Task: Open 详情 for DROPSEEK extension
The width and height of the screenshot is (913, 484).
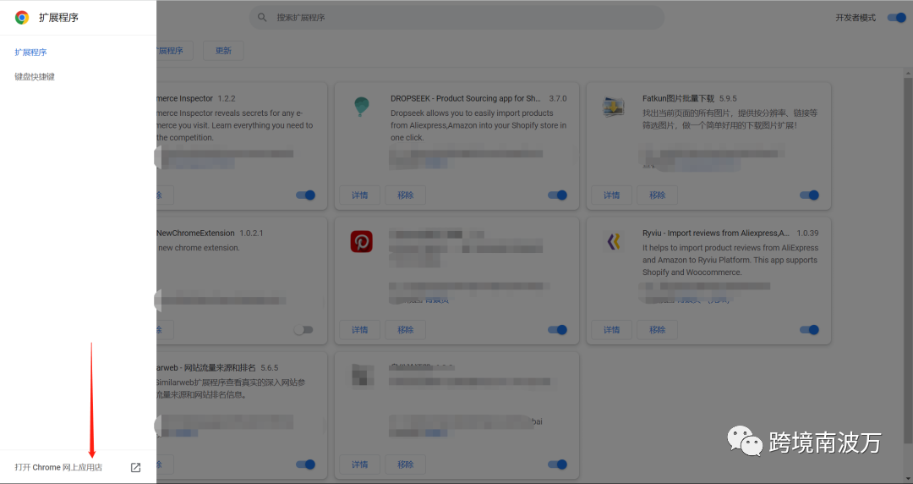Action: (x=360, y=195)
